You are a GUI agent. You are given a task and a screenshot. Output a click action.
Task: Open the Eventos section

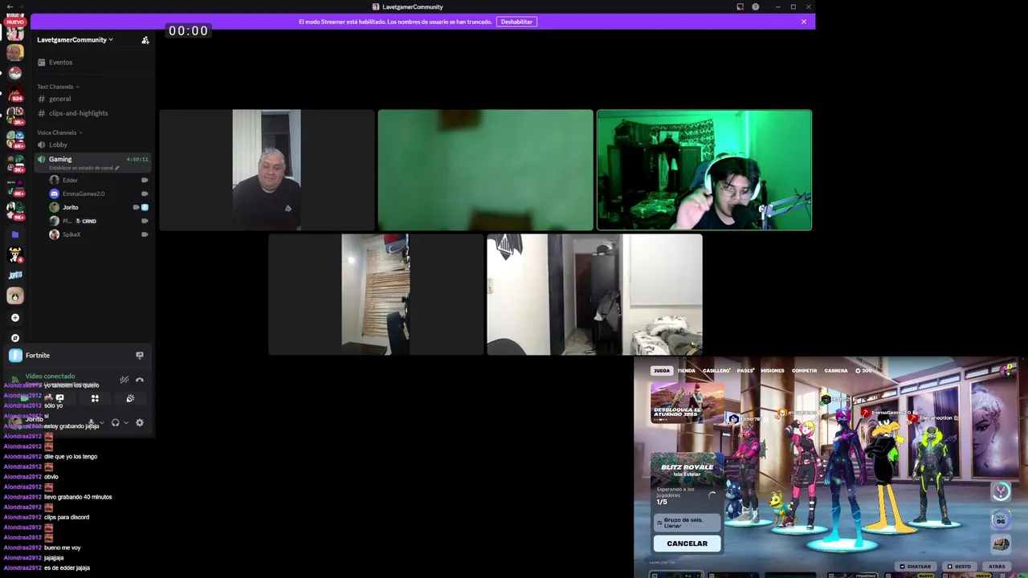(x=93, y=62)
